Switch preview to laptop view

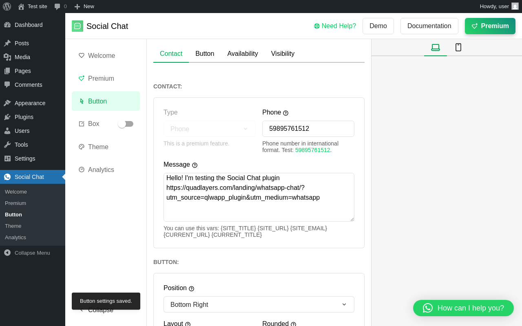coord(436,47)
